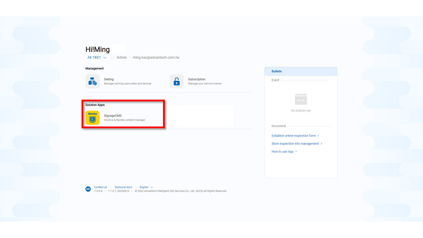Select the Bulletin panel header tab
Screen dimensions: 423x238
point(277,71)
